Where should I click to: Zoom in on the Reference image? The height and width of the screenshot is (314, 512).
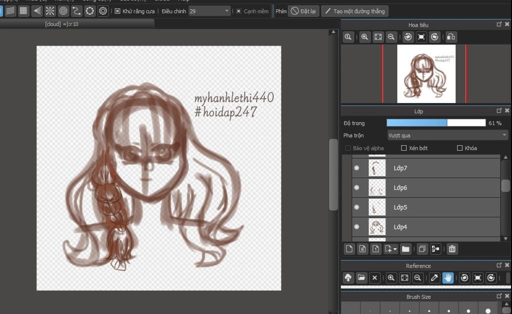pos(391,278)
